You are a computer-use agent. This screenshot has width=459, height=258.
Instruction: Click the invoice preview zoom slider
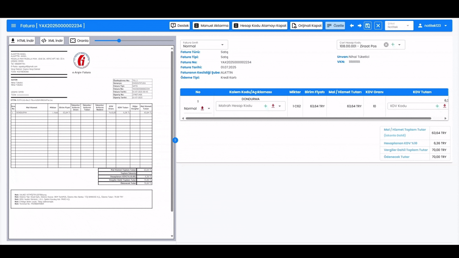point(119,41)
